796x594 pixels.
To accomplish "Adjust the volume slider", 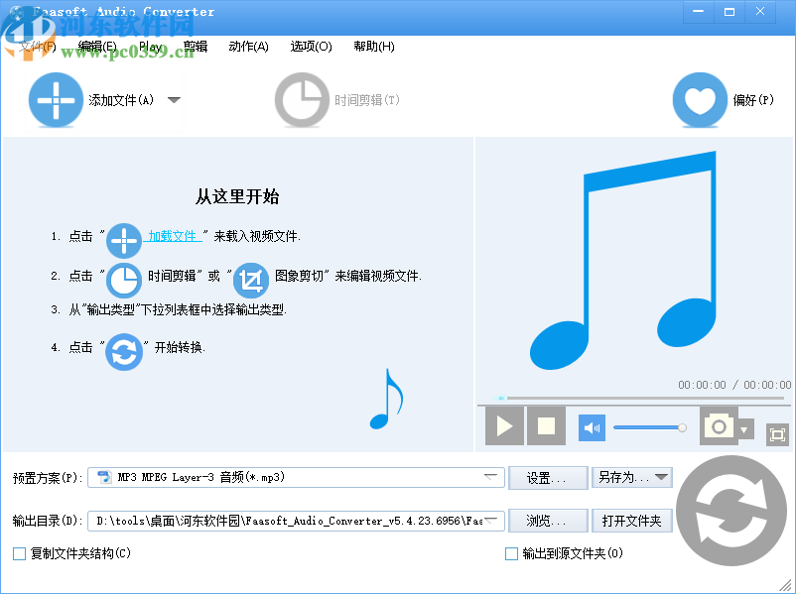I will (x=649, y=426).
